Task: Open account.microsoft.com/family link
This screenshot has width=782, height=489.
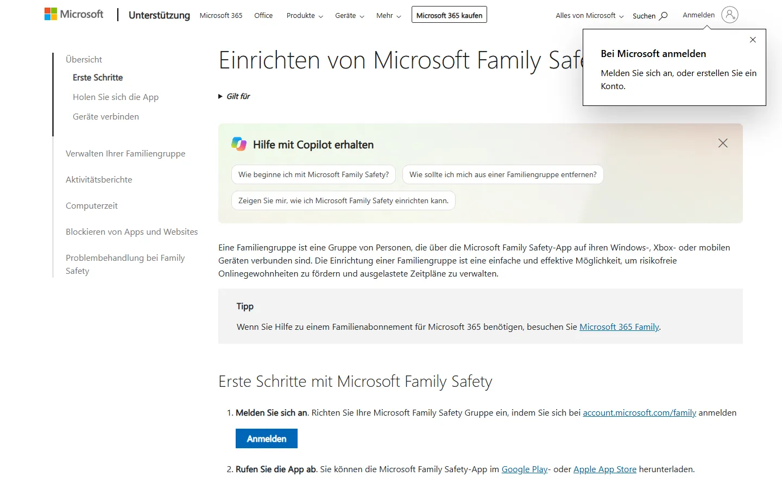Action: (639, 413)
